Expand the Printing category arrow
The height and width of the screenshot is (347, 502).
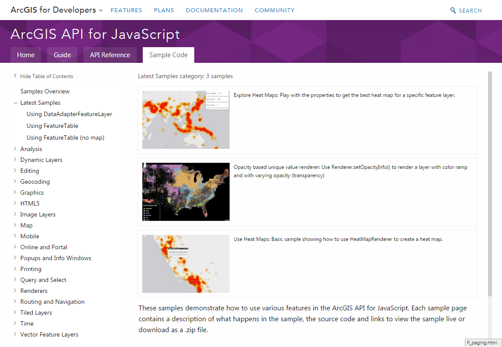[15, 268]
